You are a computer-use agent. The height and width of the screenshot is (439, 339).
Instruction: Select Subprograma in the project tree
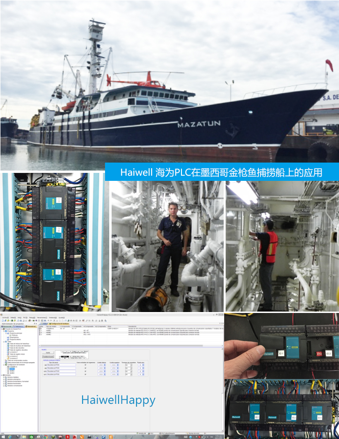point(14,337)
